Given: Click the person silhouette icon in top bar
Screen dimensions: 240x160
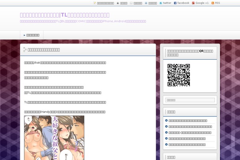Looking at the screenshot, I should point(118,3).
